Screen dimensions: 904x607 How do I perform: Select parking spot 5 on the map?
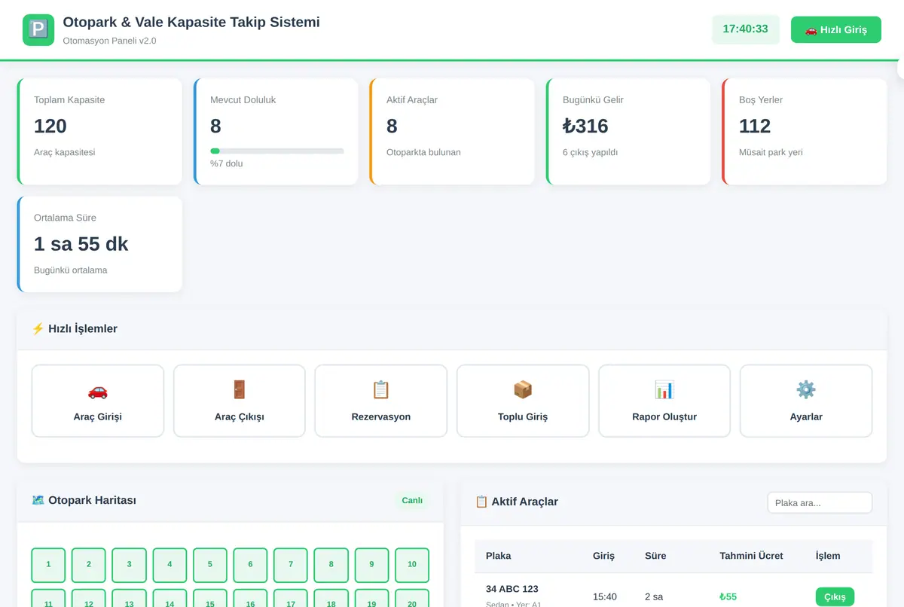pos(210,565)
